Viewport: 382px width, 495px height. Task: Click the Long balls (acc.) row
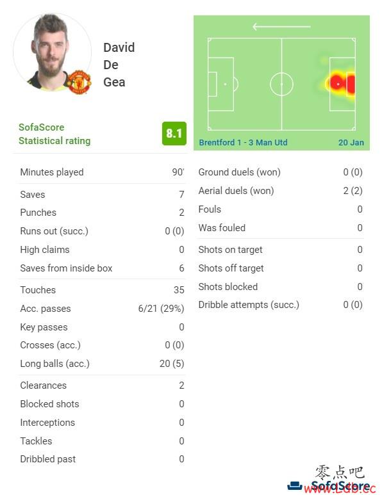click(102, 364)
